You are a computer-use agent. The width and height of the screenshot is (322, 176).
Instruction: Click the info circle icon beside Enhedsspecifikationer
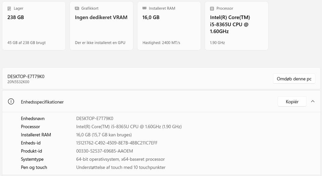tap(11, 101)
